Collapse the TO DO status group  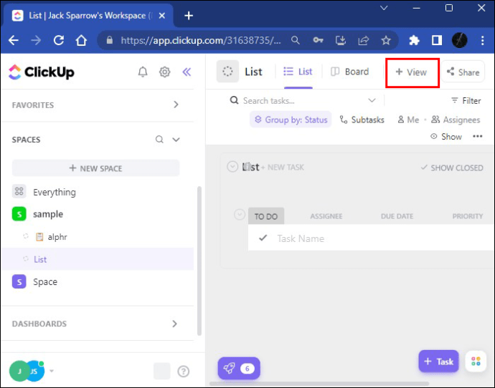240,215
